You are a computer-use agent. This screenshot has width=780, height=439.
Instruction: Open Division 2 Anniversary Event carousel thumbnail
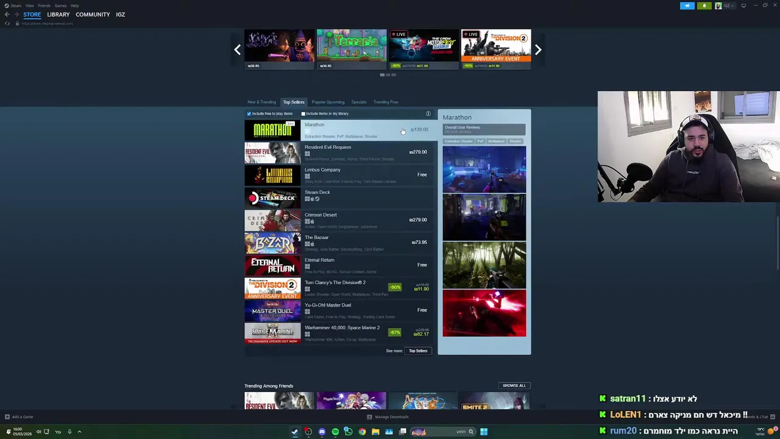click(x=496, y=49)
